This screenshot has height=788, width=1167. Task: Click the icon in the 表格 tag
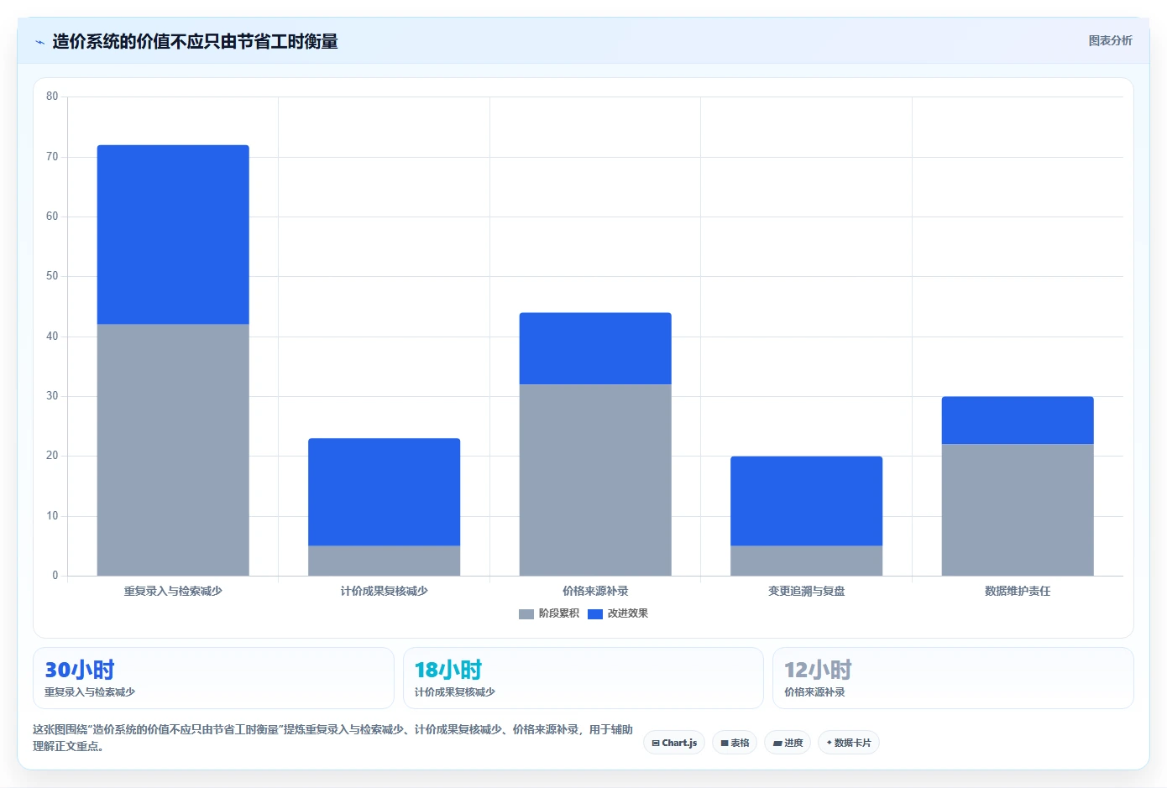725,744
